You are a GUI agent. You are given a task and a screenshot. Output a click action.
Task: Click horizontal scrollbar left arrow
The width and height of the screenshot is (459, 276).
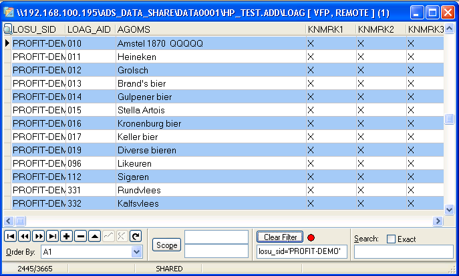coord(9,221)
